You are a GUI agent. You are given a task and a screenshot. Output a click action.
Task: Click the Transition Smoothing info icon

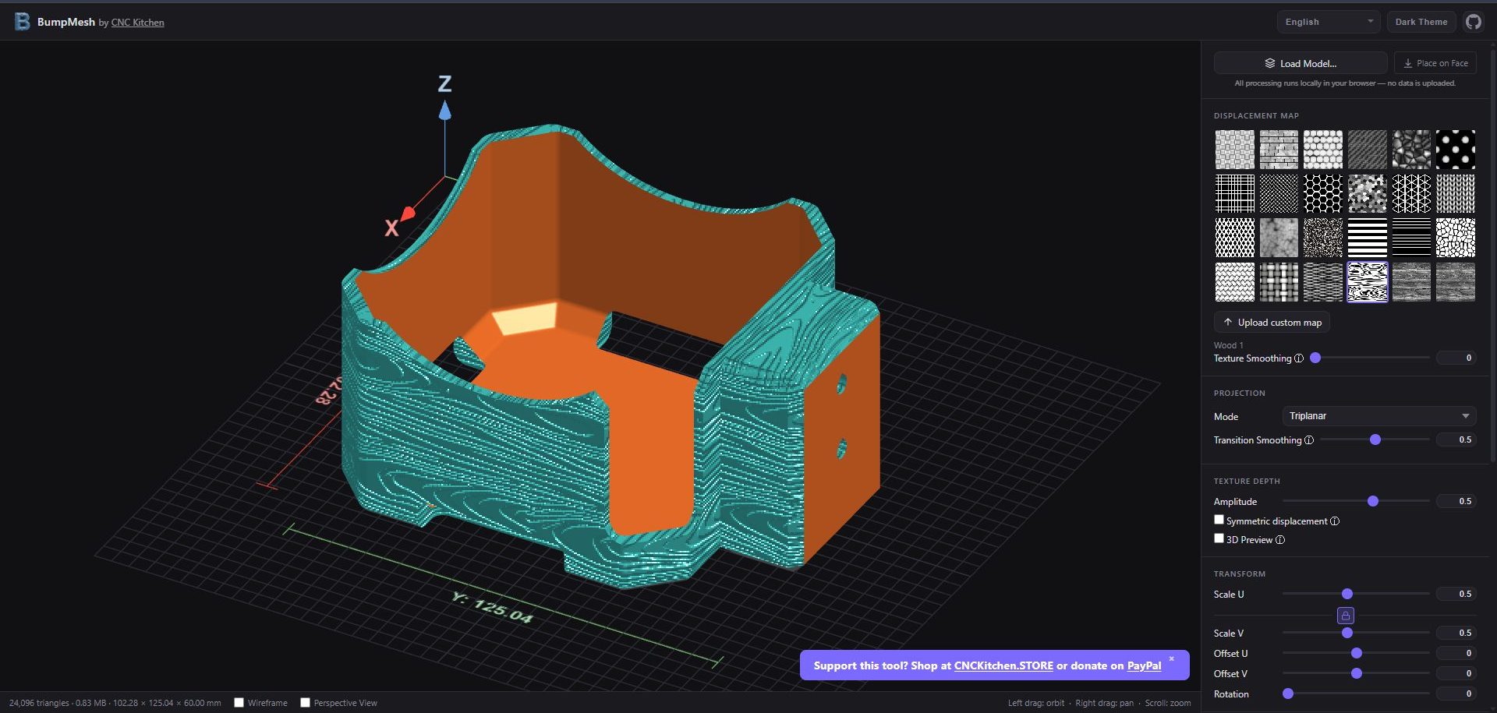point(1309,440)
